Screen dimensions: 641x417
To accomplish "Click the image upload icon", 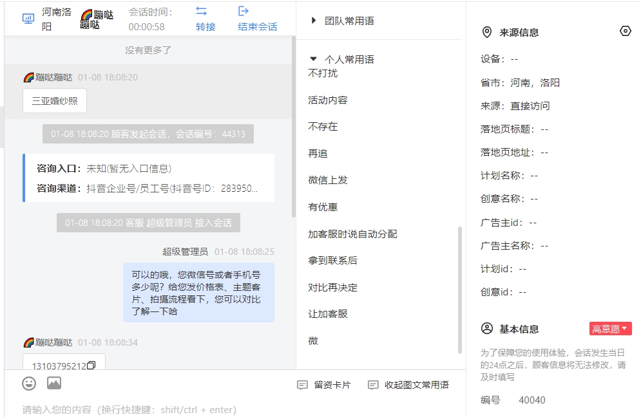I will (54, 383).
